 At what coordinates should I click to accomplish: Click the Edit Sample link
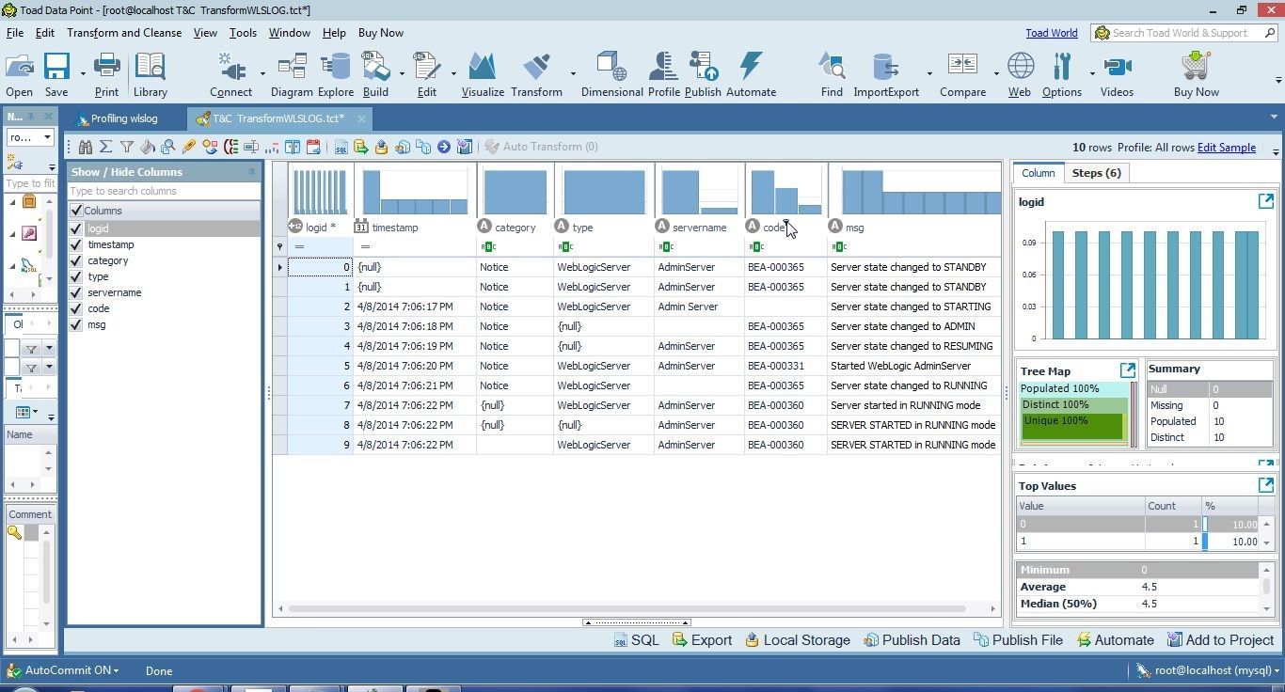(1226, 148)
